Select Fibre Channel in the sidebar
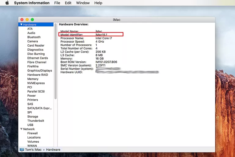The width and height of the screenshot is (235, 157). tap(37, 62)
